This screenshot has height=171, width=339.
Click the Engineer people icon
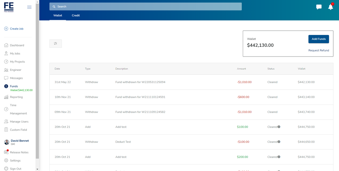pos(6,70)
